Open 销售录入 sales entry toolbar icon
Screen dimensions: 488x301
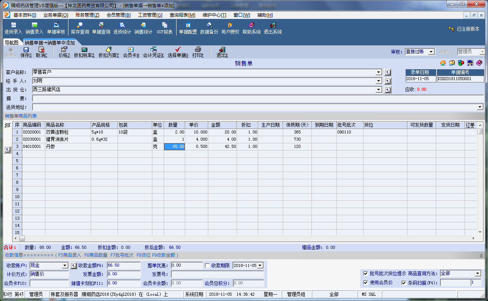point(34,28)
